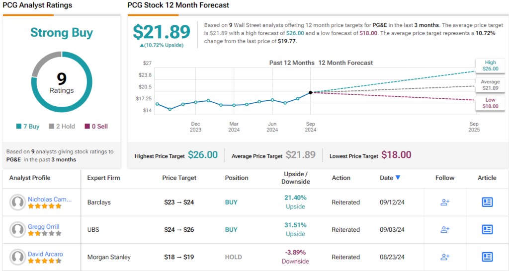Image resolution: width=509 pixels, height=271 pixels.
Task: Toggle the 2 Hold legend item
Action: tap(62, 126)
